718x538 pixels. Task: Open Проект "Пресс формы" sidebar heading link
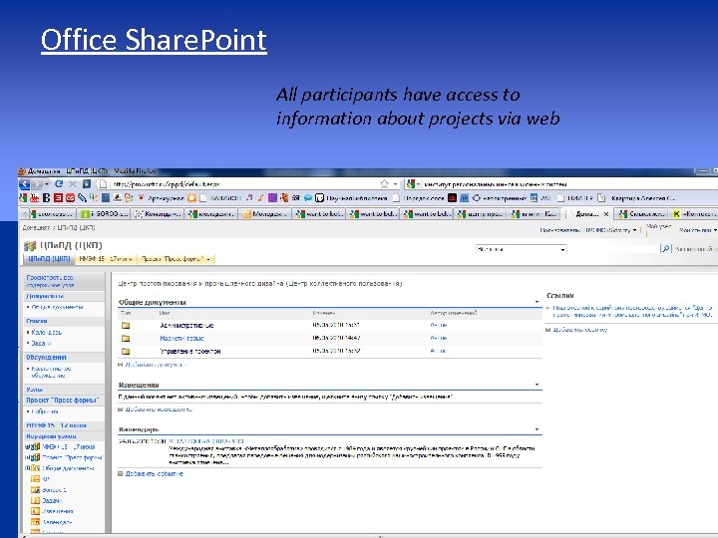62,401
